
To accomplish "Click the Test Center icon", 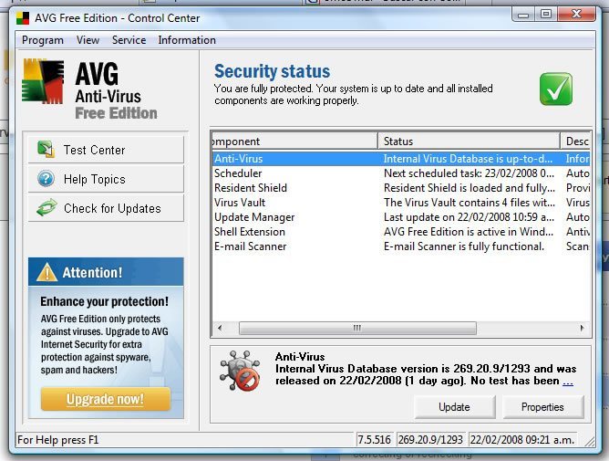I will pyautogui.click(x=46, y=150).
